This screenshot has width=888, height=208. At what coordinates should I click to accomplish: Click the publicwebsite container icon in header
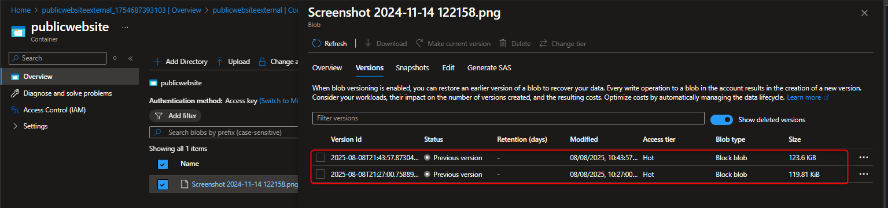[x=18, y=31]
